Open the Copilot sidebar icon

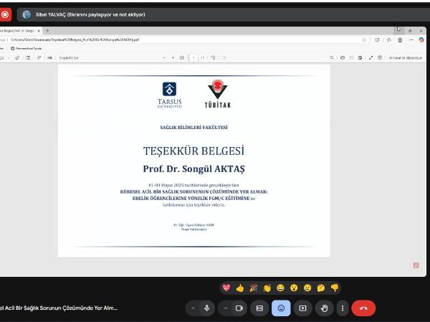tap(421, 40)
